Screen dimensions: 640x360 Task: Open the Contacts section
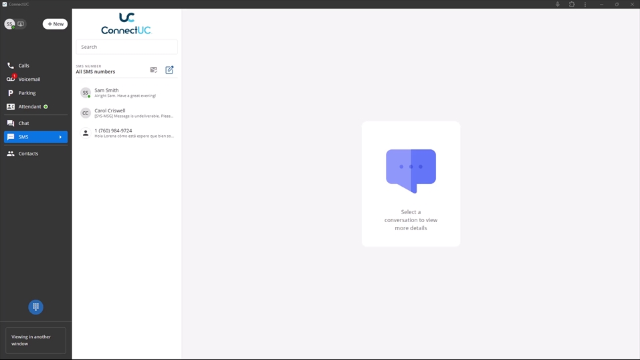(x=28, y=154)
